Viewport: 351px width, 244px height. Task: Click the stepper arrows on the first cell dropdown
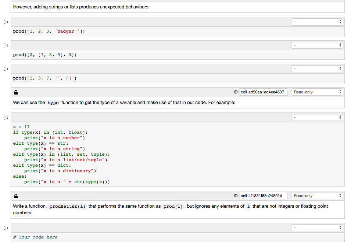[x=340, y=22]
